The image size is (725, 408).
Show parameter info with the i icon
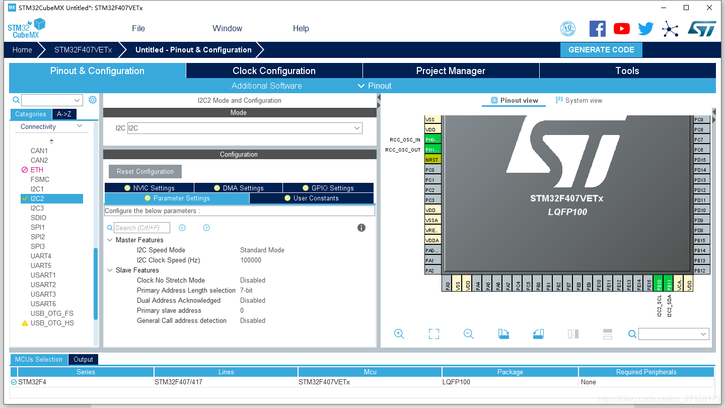tap(361, 228)
